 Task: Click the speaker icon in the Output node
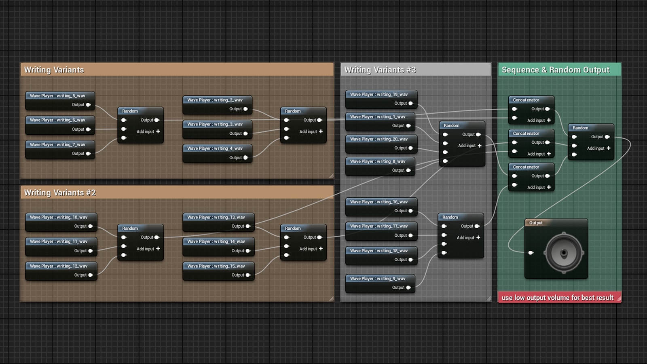coord(563,253)
